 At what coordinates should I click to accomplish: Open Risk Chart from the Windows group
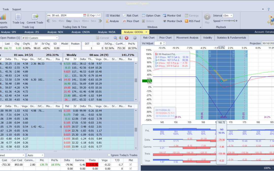tap(130, 15)
